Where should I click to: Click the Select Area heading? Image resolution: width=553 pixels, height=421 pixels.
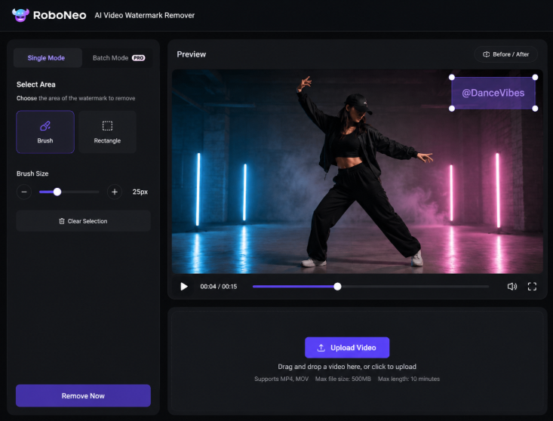tap(36, 85)
